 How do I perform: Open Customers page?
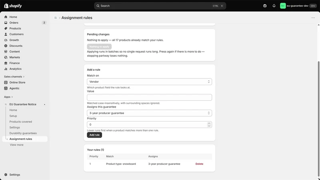16,34
